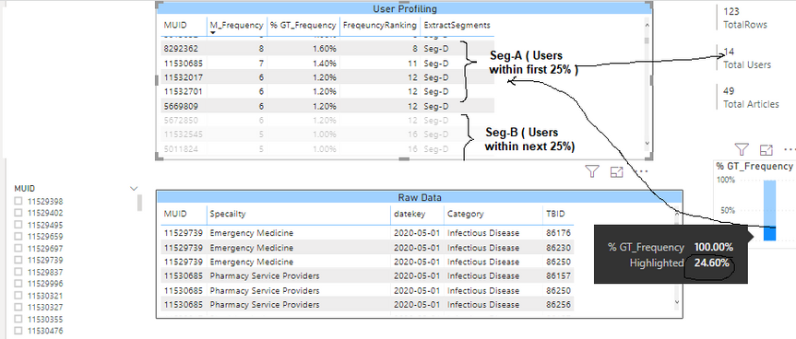This screenshot has height=339, width=796.
Task: Enter focus mode for User Profiling table
Action: tap(616, 171)
